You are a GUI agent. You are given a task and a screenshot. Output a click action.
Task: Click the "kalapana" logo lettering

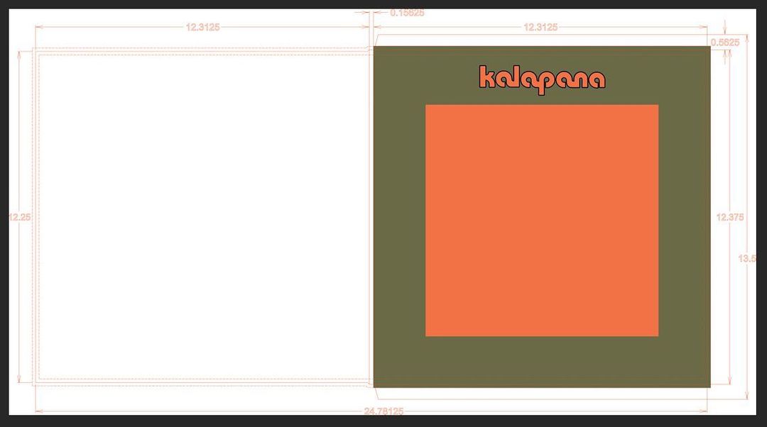pos(542,79)
